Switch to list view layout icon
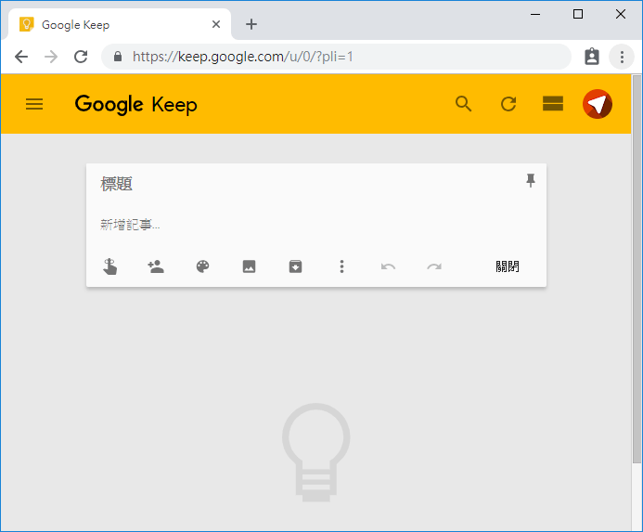This screenshot has height=532, width=643. 553,104
